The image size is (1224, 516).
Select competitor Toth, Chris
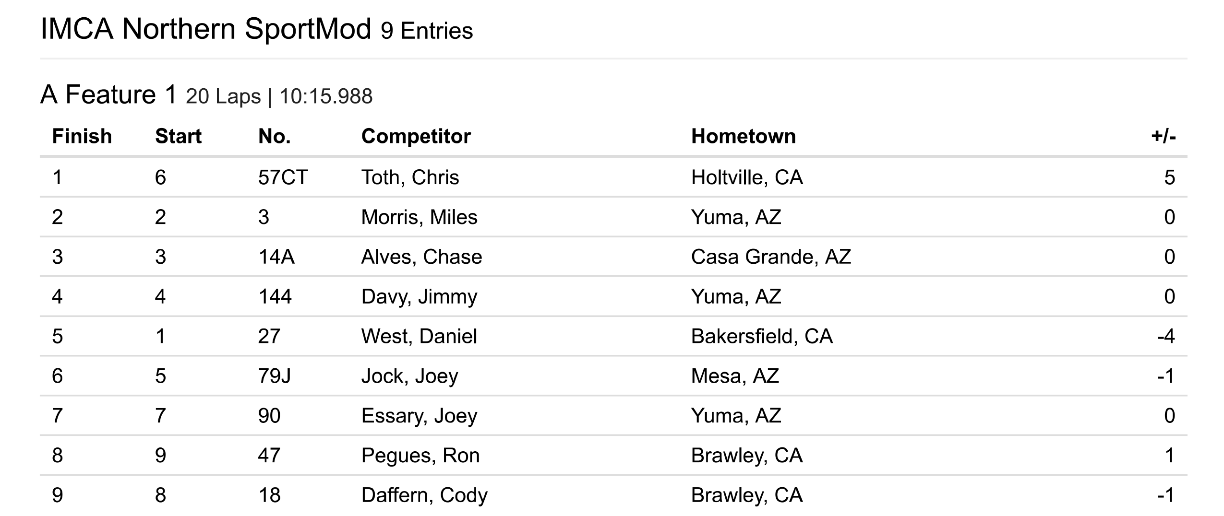click(410, 177)
